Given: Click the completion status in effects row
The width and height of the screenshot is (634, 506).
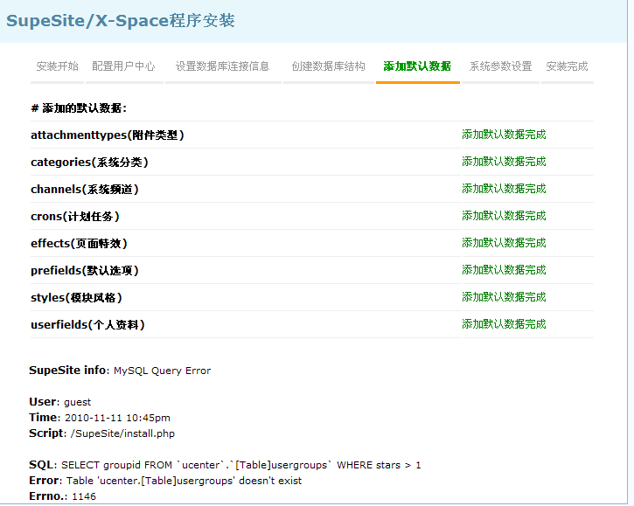Looking at the screenshot, I should pyautogui.click(x=504, y=242).
